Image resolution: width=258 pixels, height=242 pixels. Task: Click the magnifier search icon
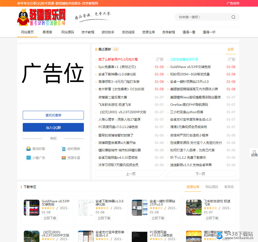click(x=233, y=17)
